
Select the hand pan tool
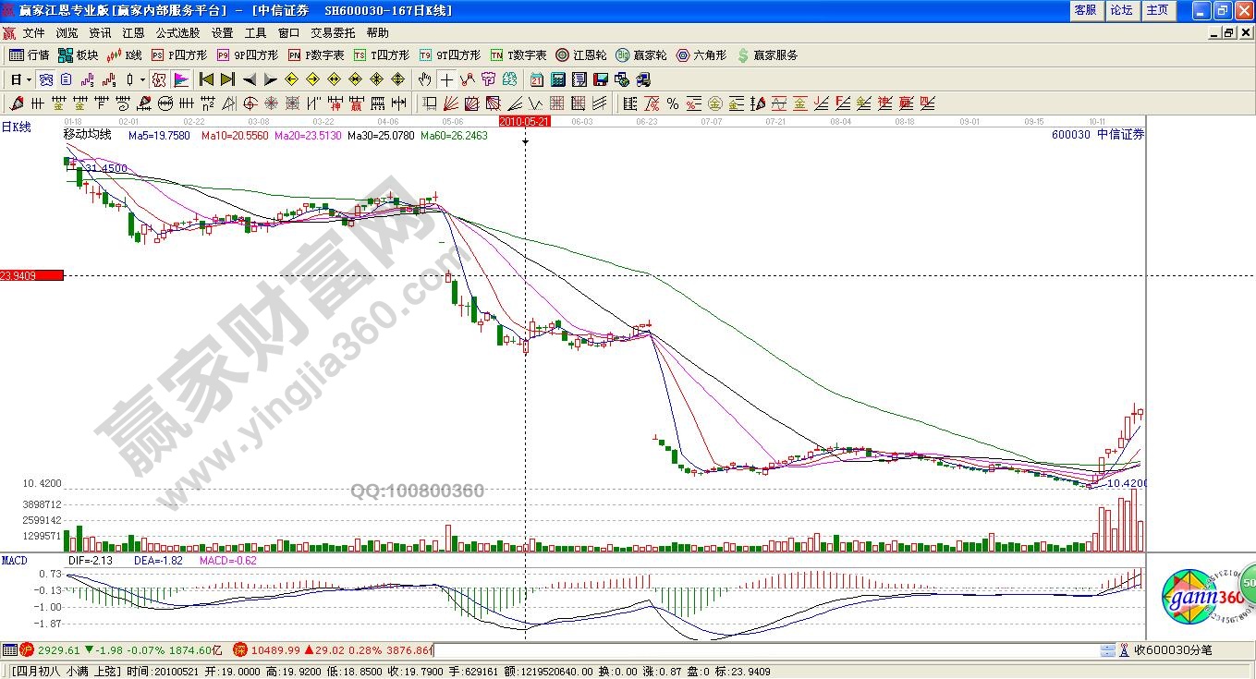click(x=425, y=79)
